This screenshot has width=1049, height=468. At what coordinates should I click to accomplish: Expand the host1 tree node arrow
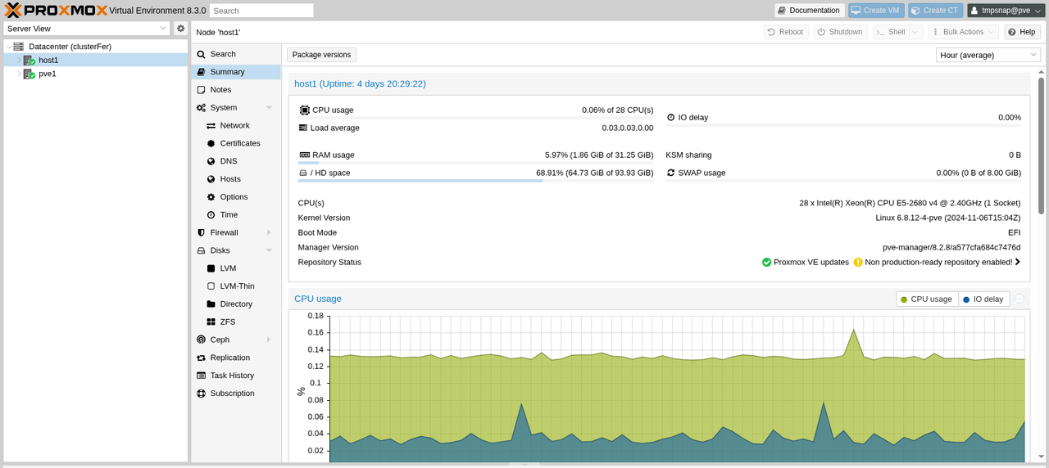click(x=19, y=61)
